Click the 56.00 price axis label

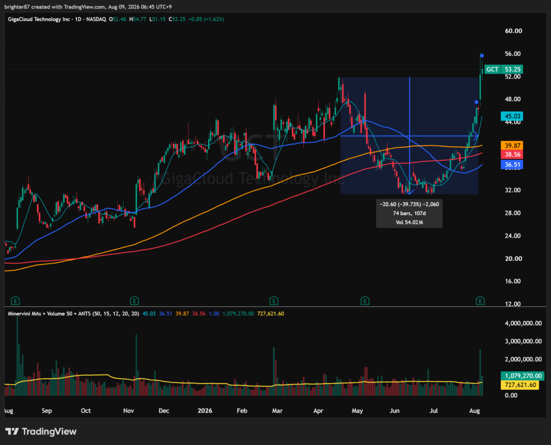pos(513,54)
